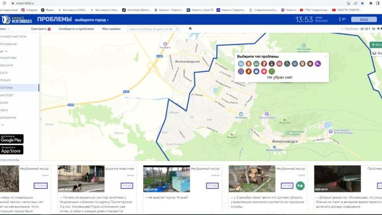The image size is (382, 215).
Task: Select 'Транспорт' in the left sidebar
Action: pos(7,95)
